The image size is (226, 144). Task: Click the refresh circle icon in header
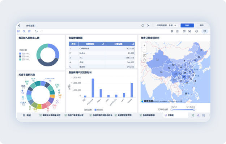(142, 26)
